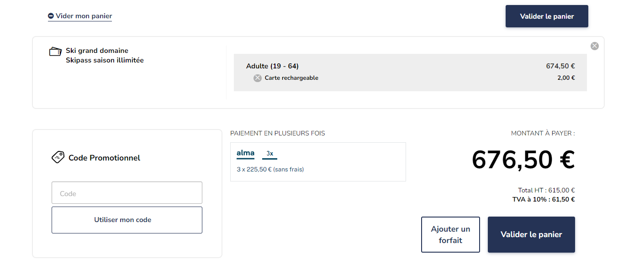The height and width of the screenshot is (259, 618).
Task: Click the promo tag icon
Action: coord(58,157)
